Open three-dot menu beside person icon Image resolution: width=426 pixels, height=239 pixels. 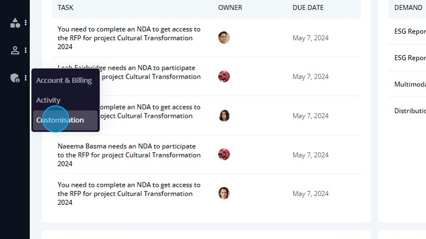tap(25, 50)
